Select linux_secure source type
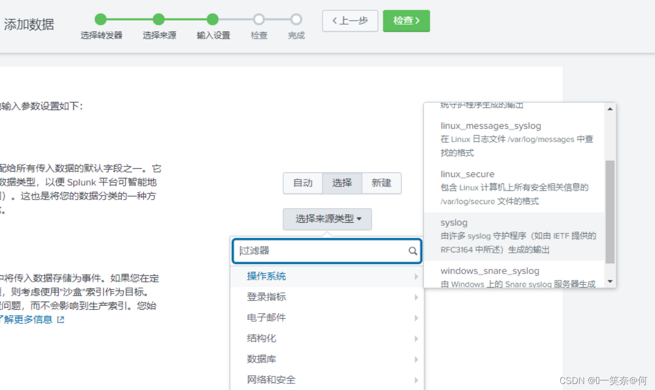Viewport: 655px width, 390px height. tap(514, 187)
